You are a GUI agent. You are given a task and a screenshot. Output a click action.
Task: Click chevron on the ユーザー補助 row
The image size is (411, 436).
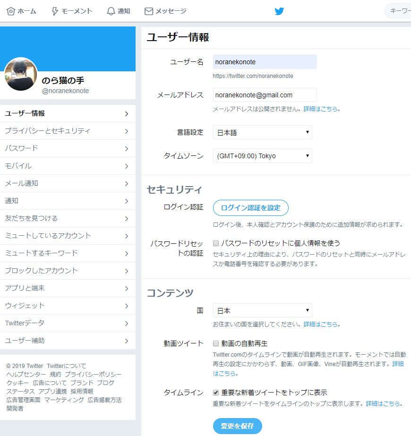127,341
